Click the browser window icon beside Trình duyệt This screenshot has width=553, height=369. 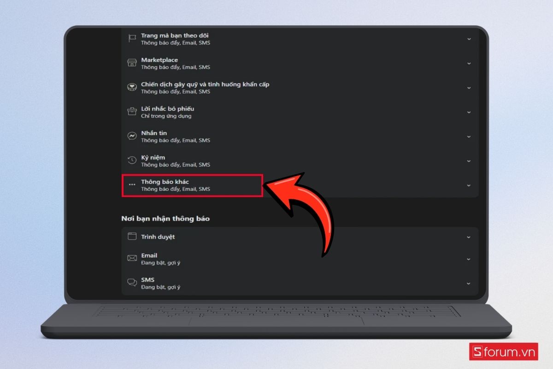[132, 237]
